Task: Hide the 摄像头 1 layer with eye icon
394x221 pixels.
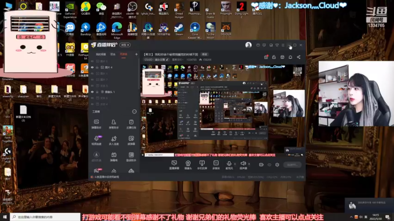Action: 92,92
